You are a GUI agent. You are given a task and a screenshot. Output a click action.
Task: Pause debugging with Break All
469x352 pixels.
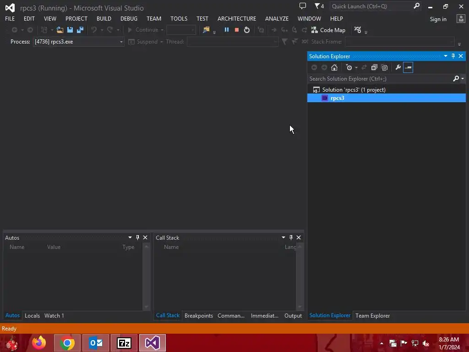click(x=226, y=30)
